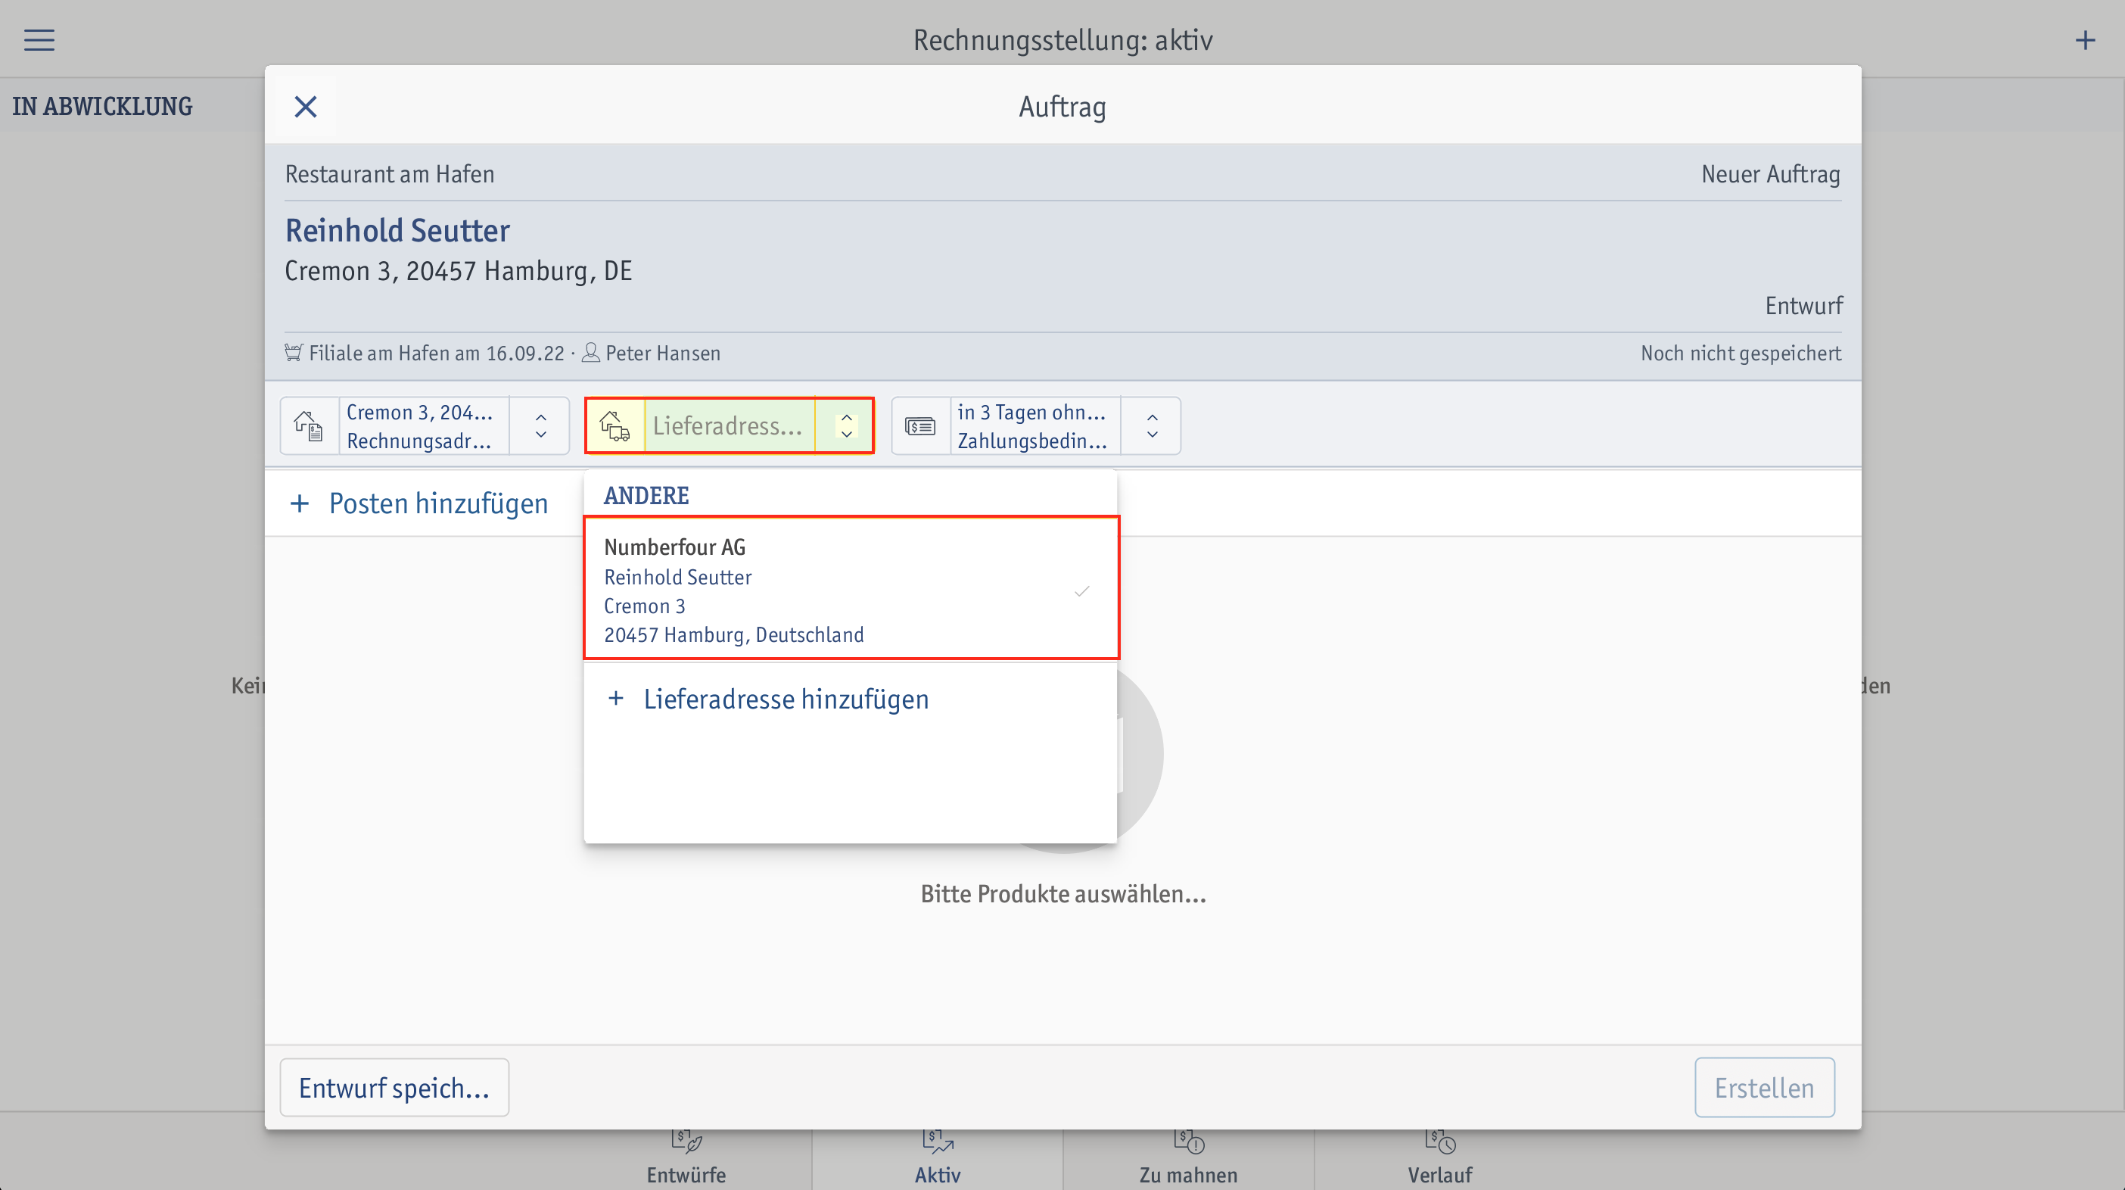Click the Aktiv tab icon
The image size is (2125, 1190).
[x=937, y=1142]
